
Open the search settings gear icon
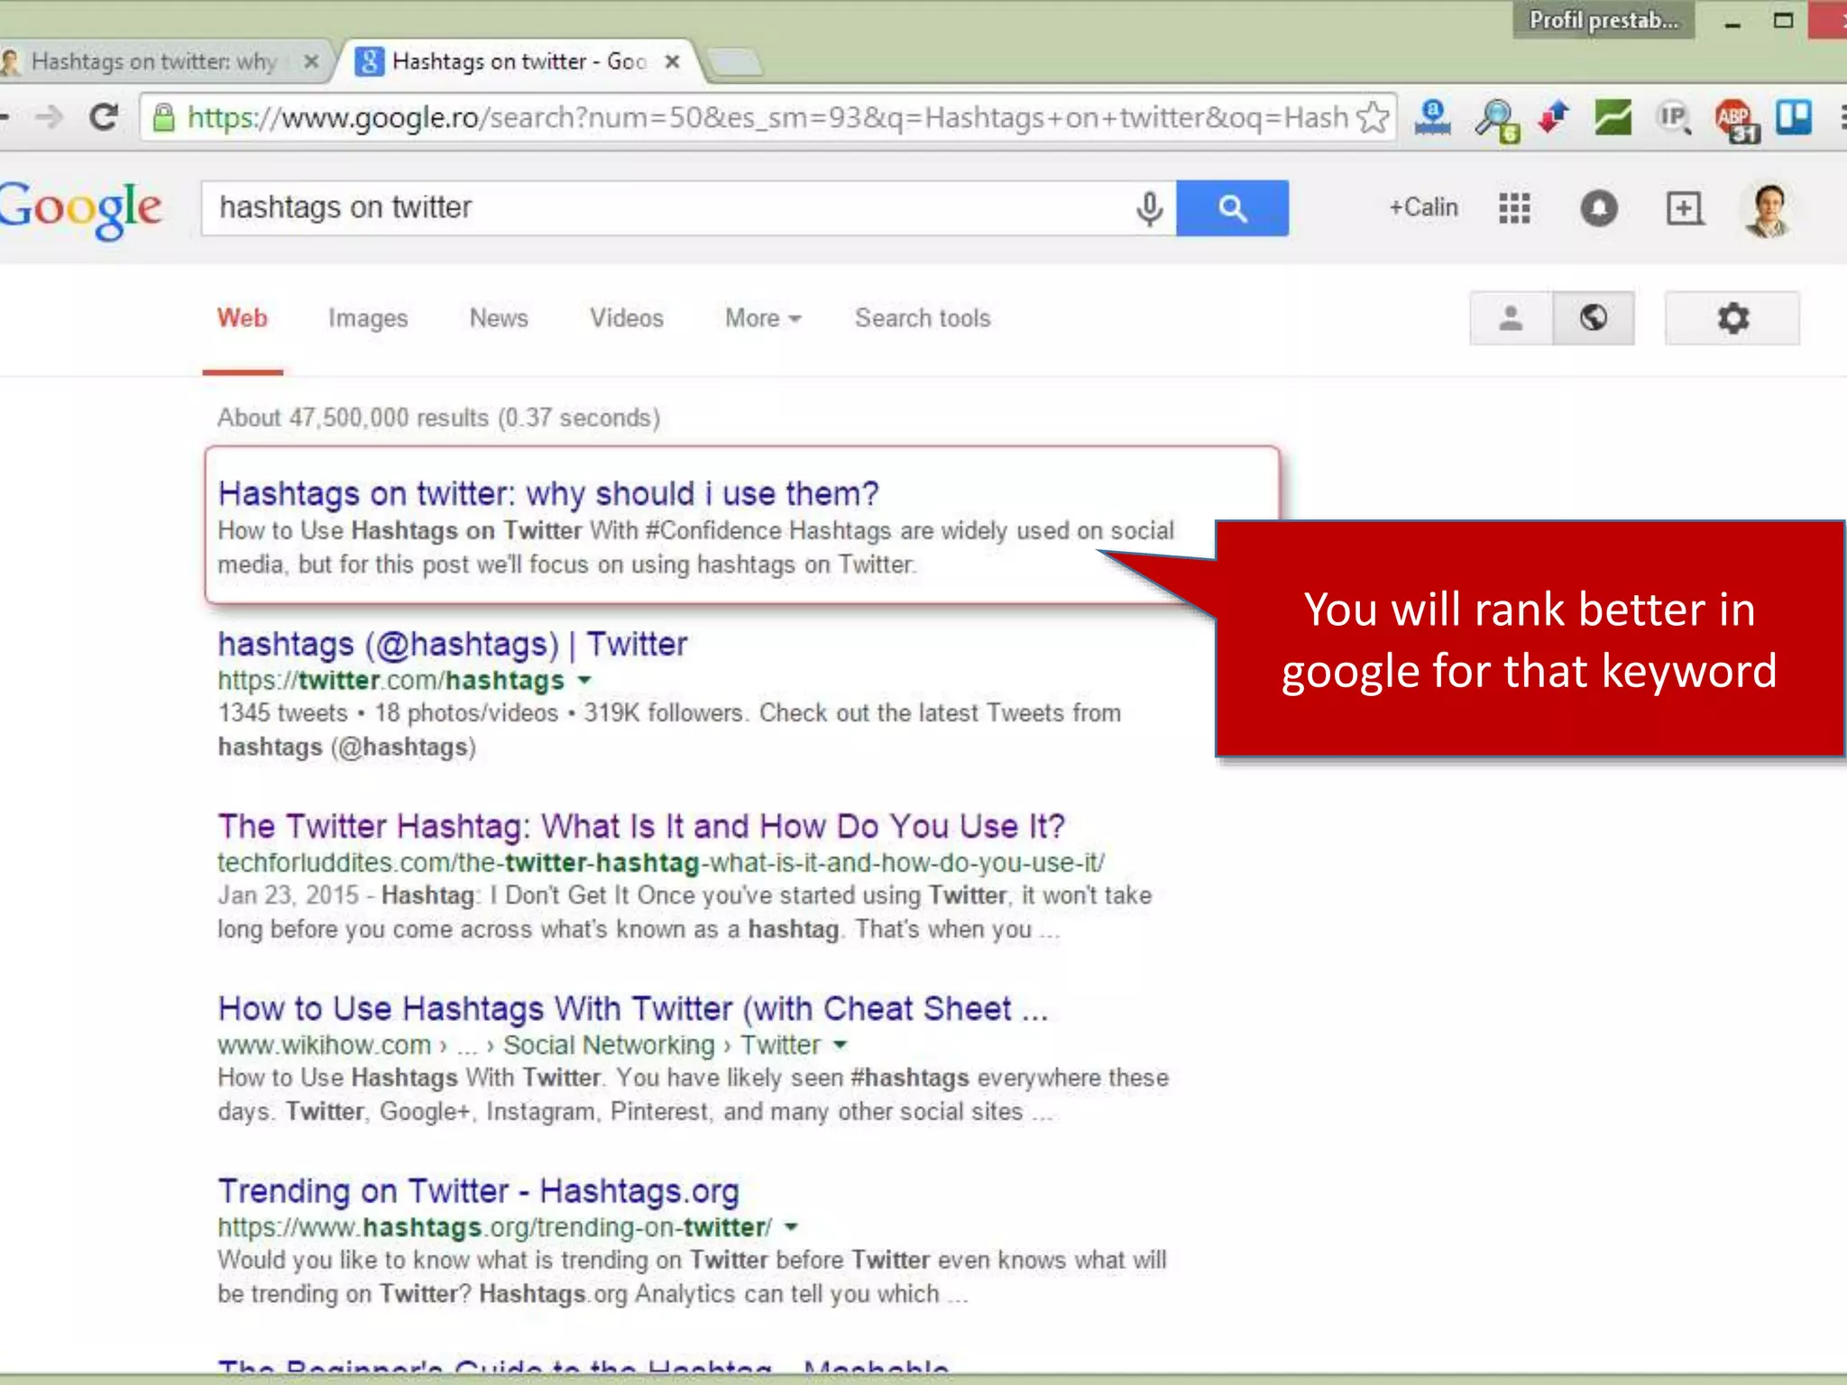(x=1732, y=318)
